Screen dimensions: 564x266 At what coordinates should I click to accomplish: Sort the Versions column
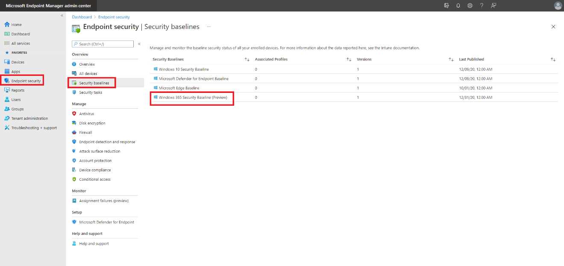tap(452, 59)
